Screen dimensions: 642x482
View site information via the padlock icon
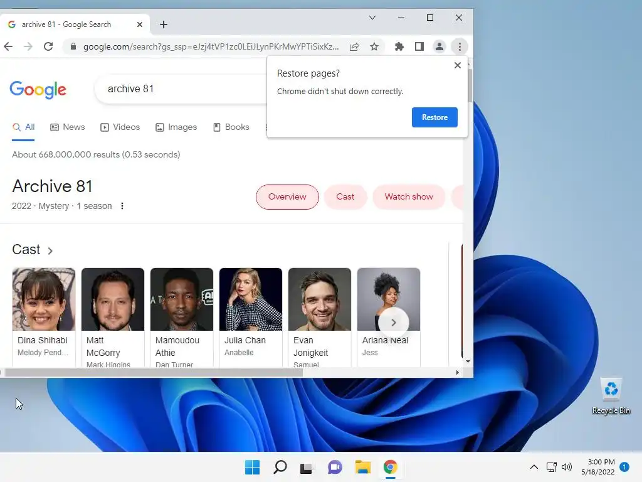(73, 46)
